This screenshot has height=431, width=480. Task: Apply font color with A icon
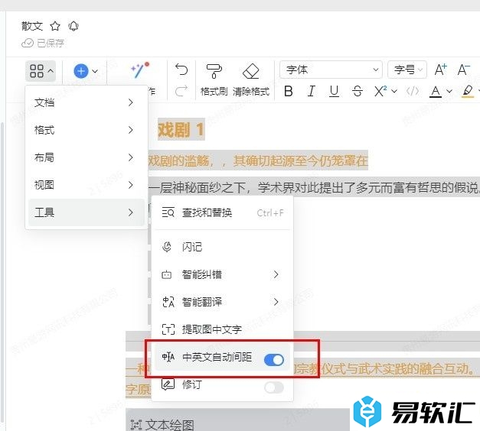436,91
